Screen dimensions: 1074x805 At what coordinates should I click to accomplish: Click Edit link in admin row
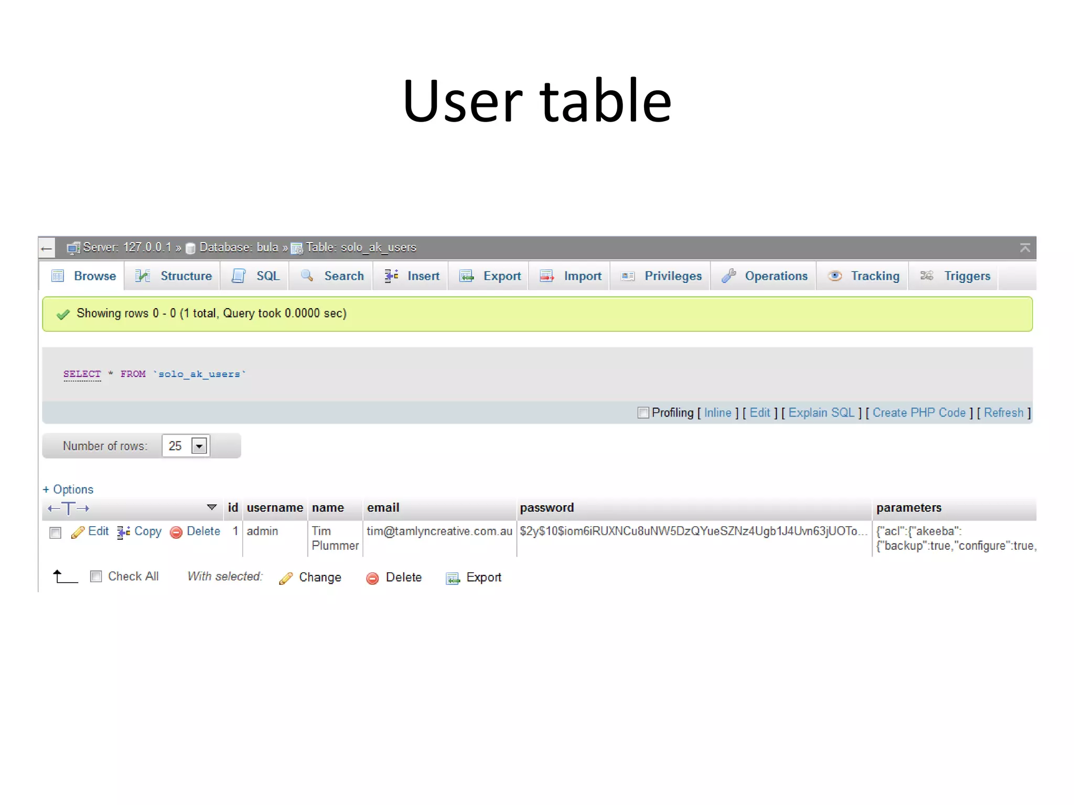point(99,531)
